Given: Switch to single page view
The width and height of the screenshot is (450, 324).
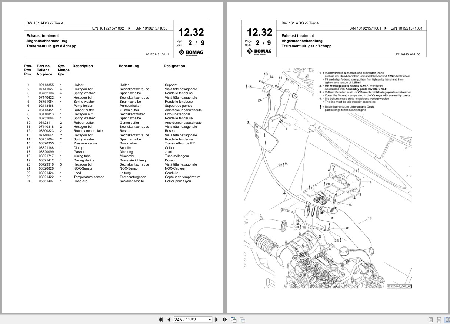Looking at the screenshot, I should tap(431, 320).
